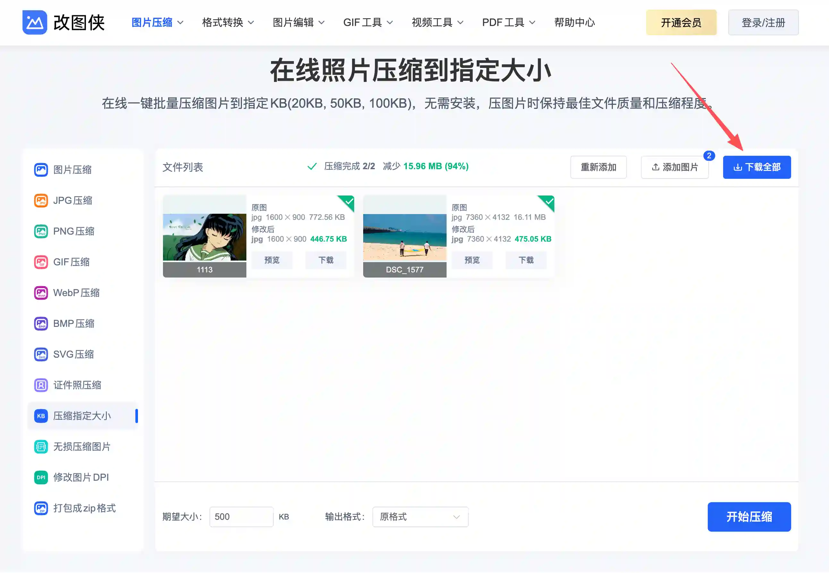This screenshot has width=829, height=573.
Task: Open the 输出格式 dropdown
Action: (x=420, y=517)
